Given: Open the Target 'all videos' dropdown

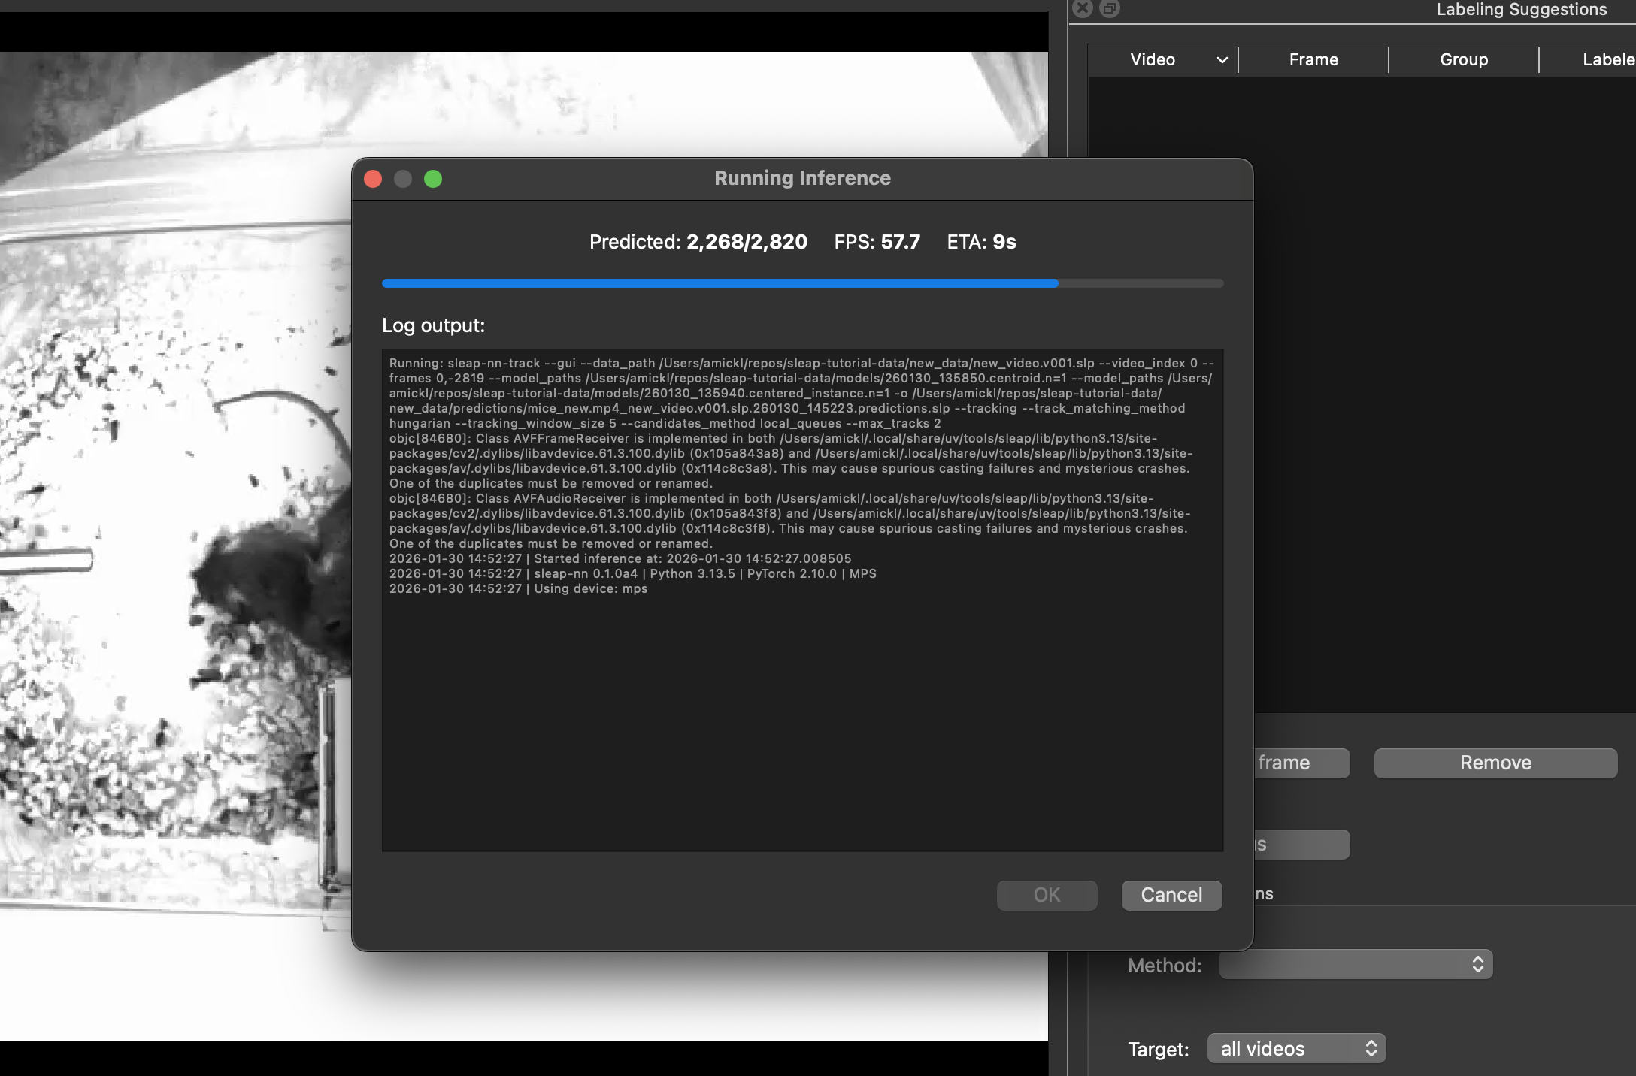Looking at the screenshot, I should tap(1296, 1048).
